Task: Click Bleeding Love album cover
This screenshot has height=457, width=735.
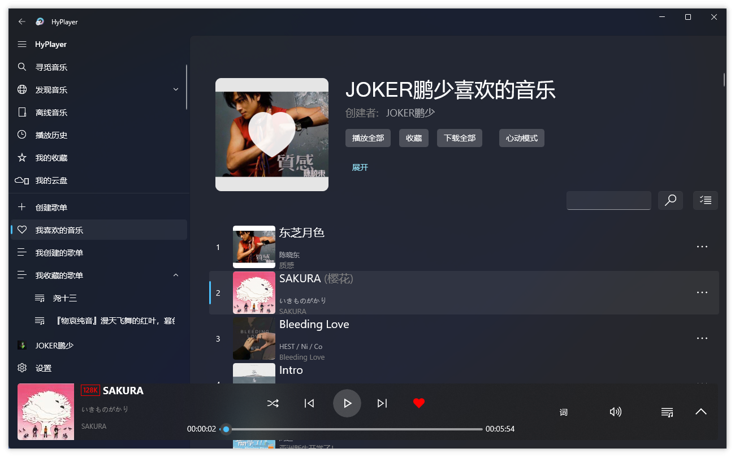Action: click(x=254, y=338)
